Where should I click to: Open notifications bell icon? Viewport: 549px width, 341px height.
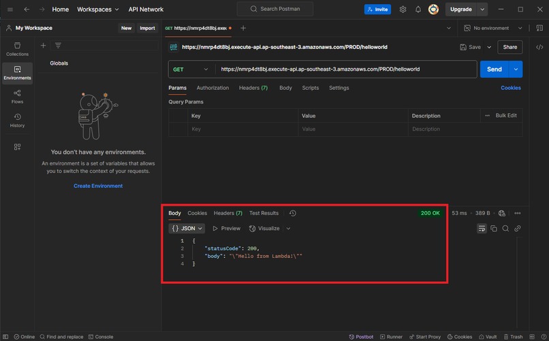tap(418, 10)
